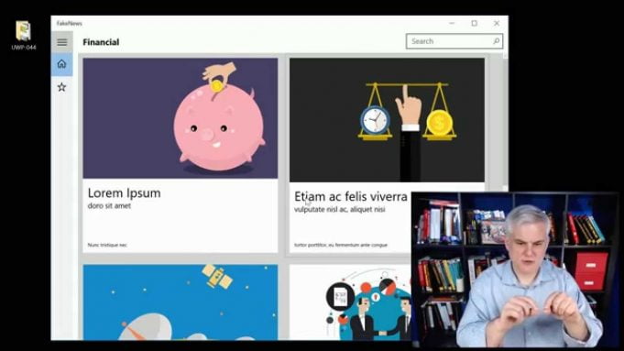Open the satellite dish article image
The width and height of the screenshot is (624, 351).
(181, 302)
